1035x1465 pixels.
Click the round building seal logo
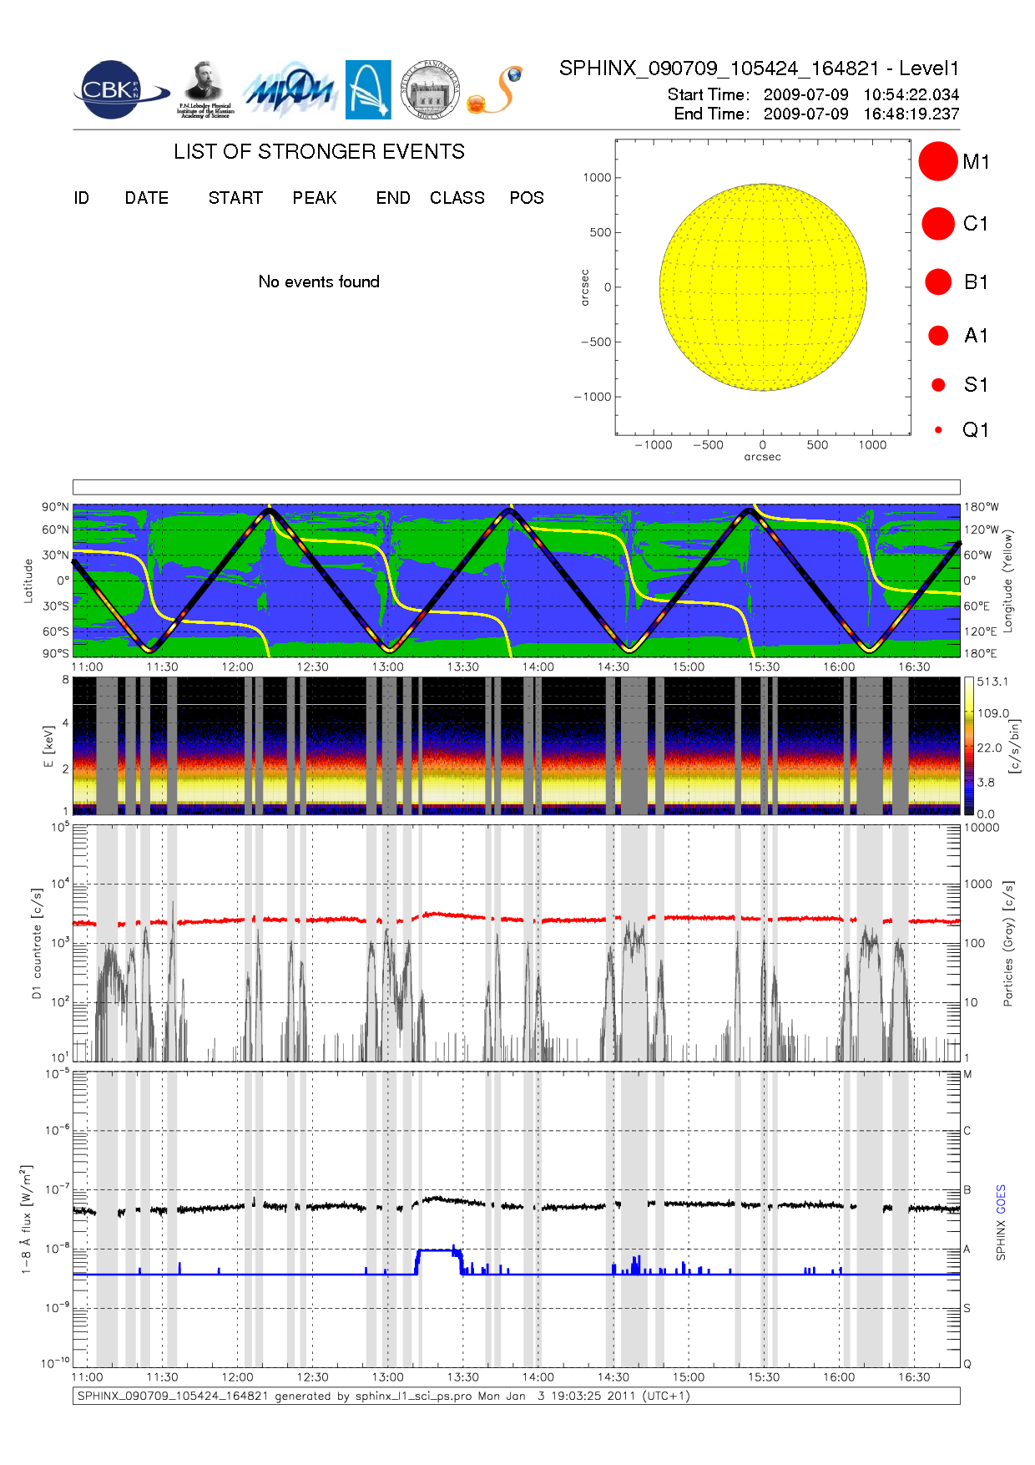click(x=430, y=90)
